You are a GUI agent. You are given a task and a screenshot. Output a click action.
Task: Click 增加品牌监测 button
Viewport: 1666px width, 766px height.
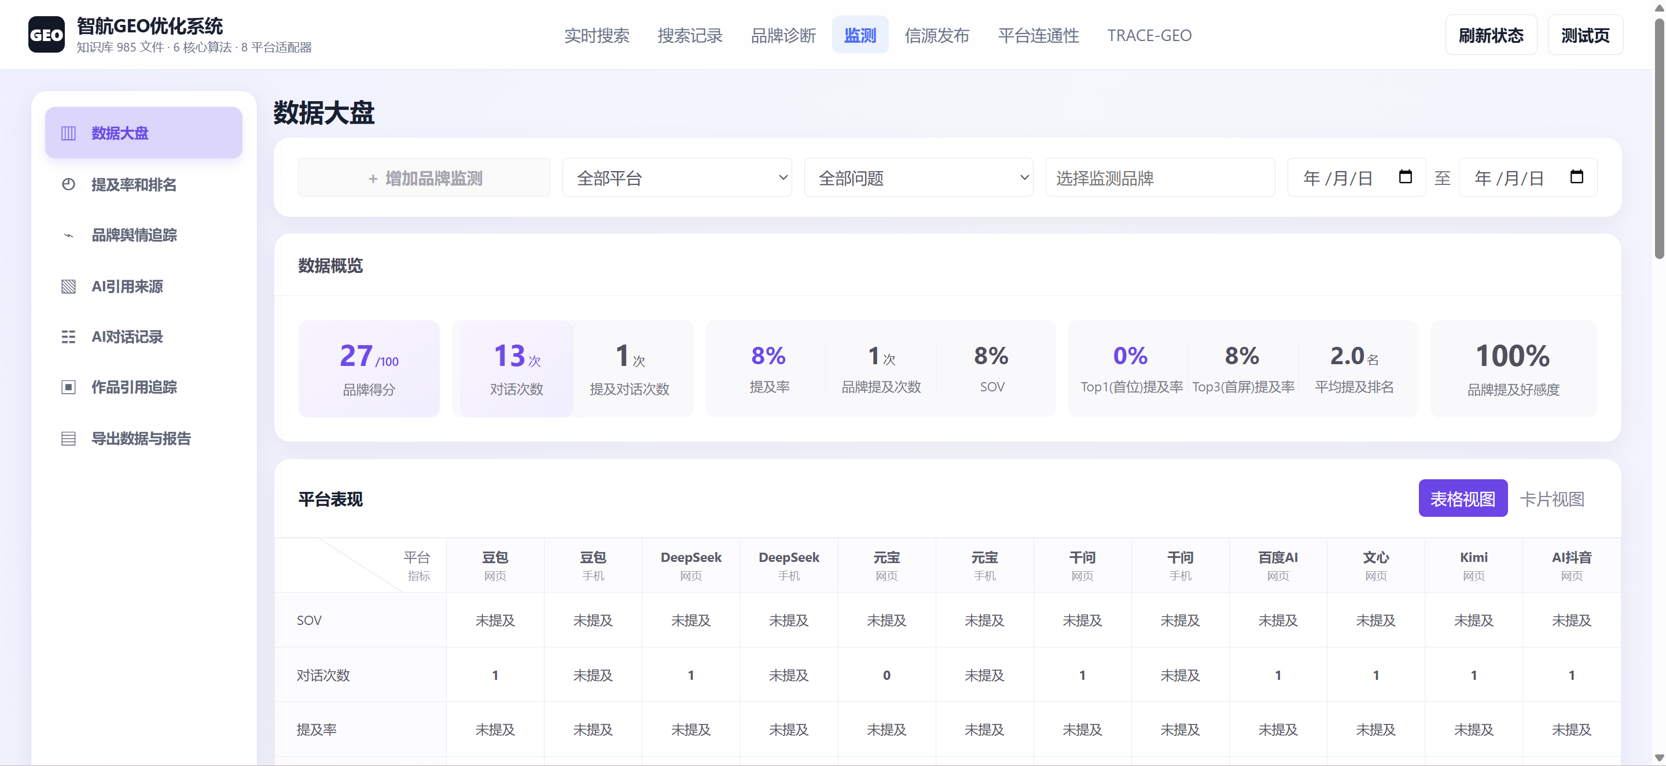(x=424, y=177)
